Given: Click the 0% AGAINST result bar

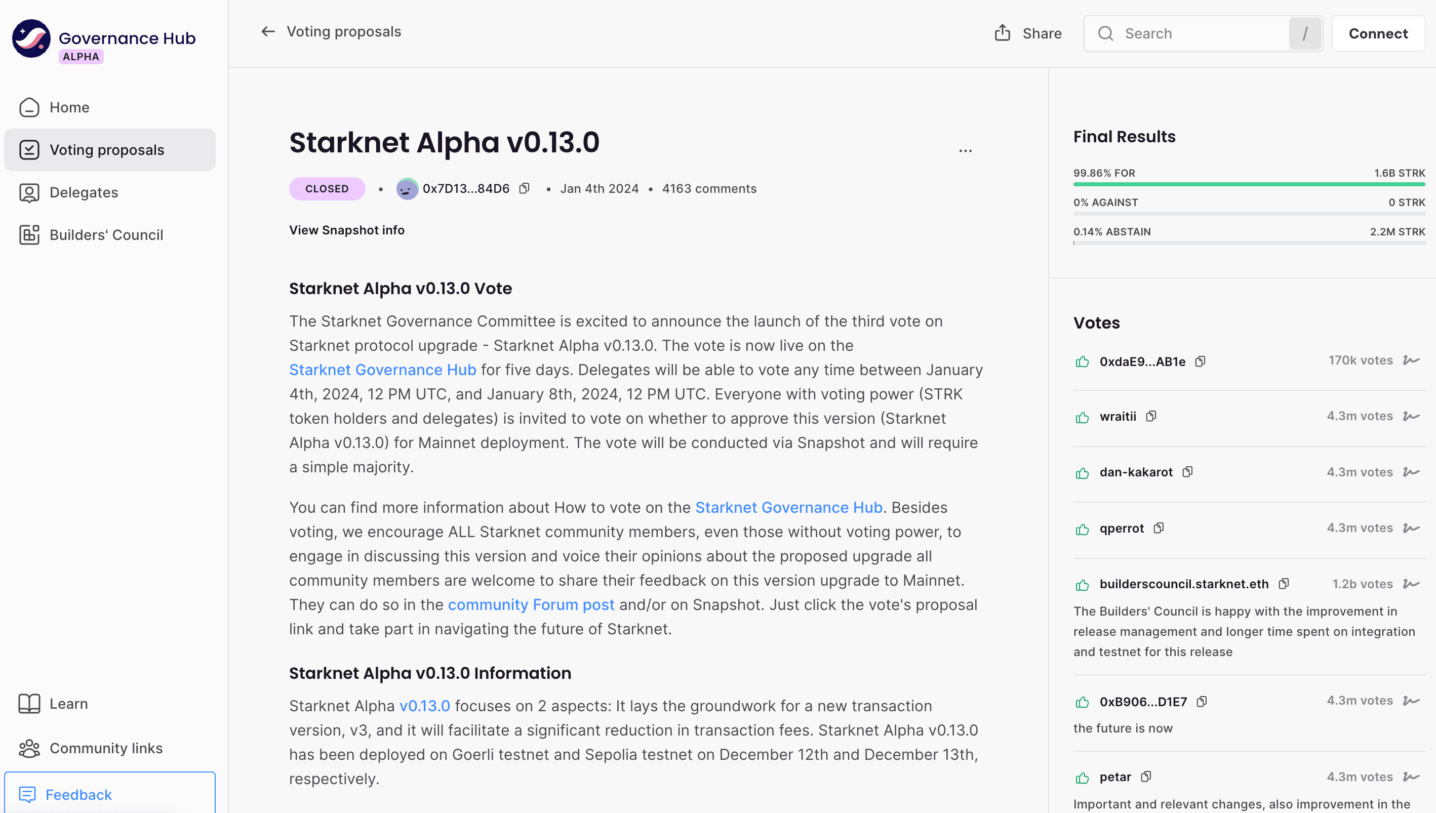Looking at the screenshot, I should (1249, 213).
